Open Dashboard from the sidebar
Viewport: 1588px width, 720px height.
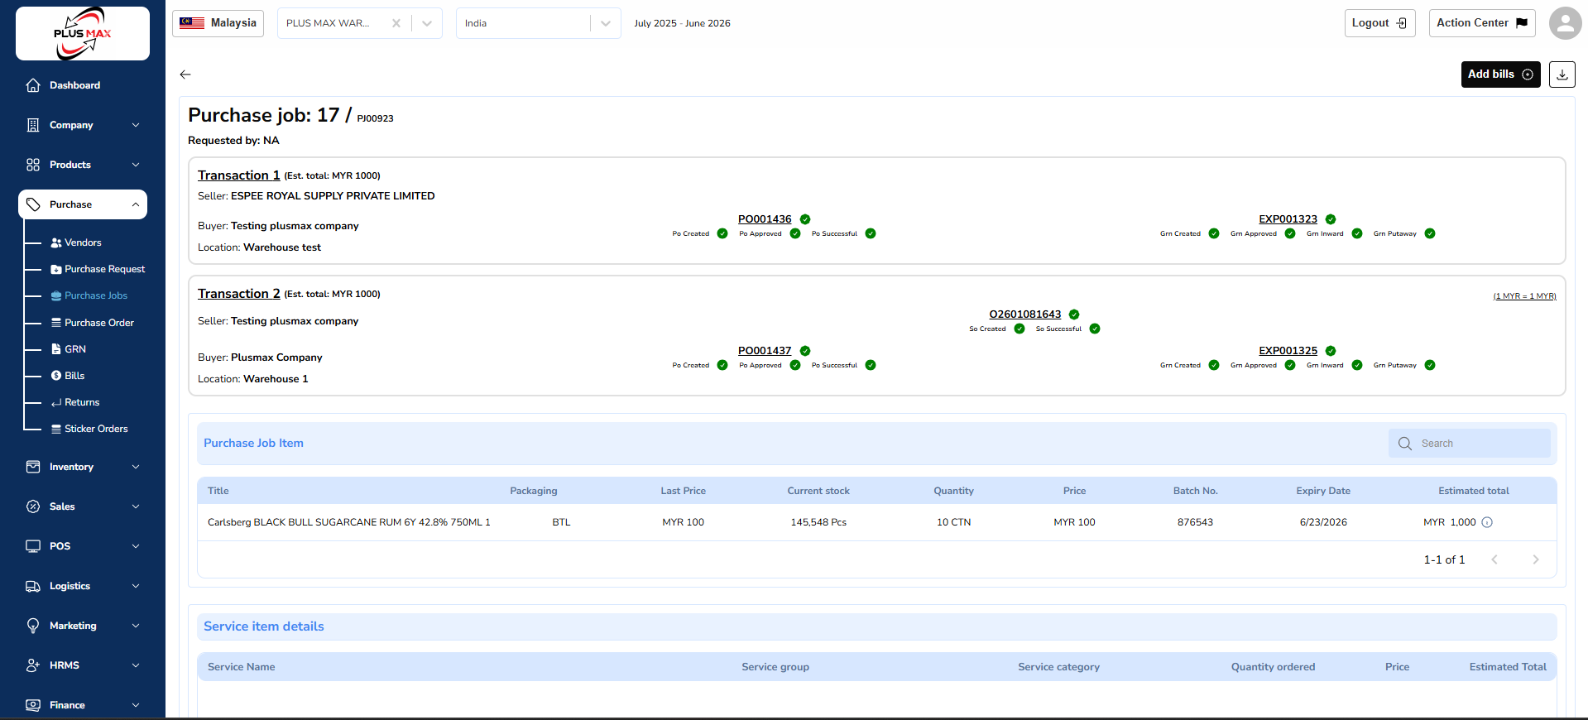(x=74, y=85)
